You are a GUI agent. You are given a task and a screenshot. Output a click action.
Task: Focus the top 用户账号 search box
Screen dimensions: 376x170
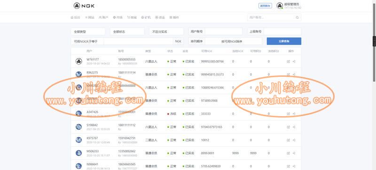(271, 17)
